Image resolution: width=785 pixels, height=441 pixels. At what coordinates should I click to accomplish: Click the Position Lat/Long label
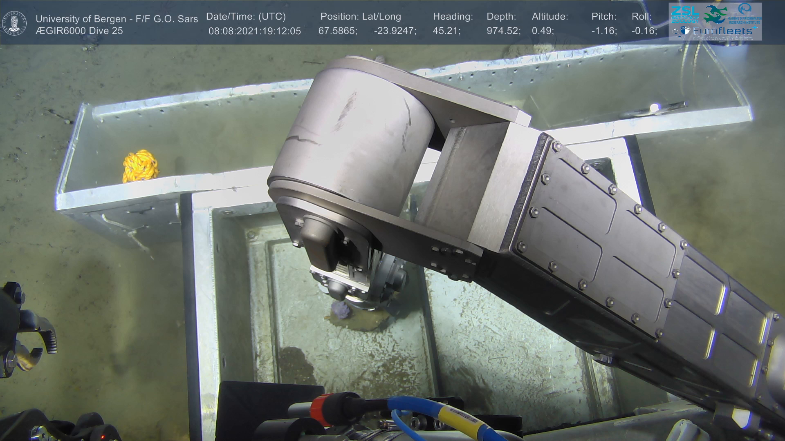tap(360, 17)
